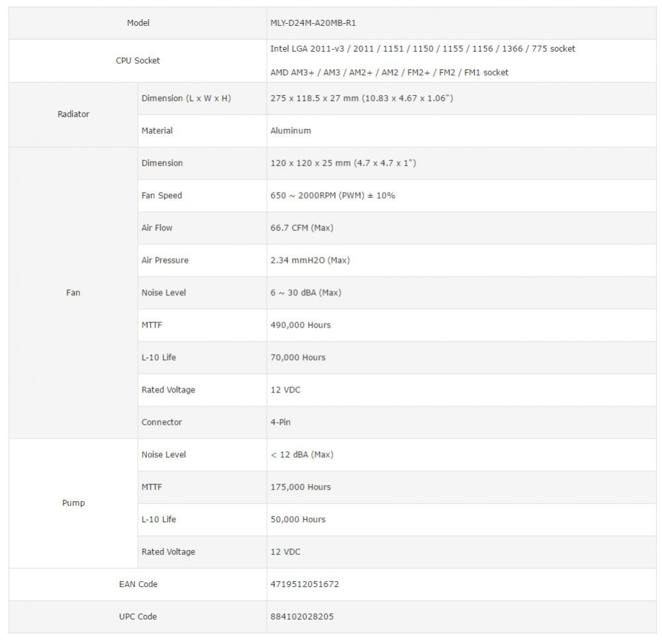Click the UPC code number 884102028205

point(302,616)
